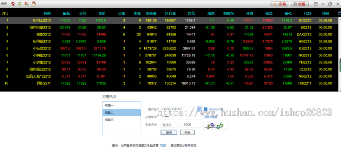Open 设置 settings button

click(300, 4)
